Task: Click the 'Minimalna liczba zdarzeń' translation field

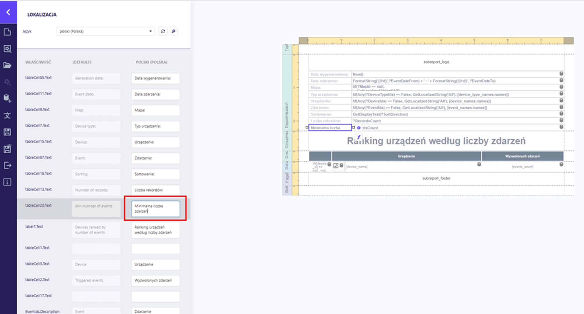Action: tap(155, 209)
